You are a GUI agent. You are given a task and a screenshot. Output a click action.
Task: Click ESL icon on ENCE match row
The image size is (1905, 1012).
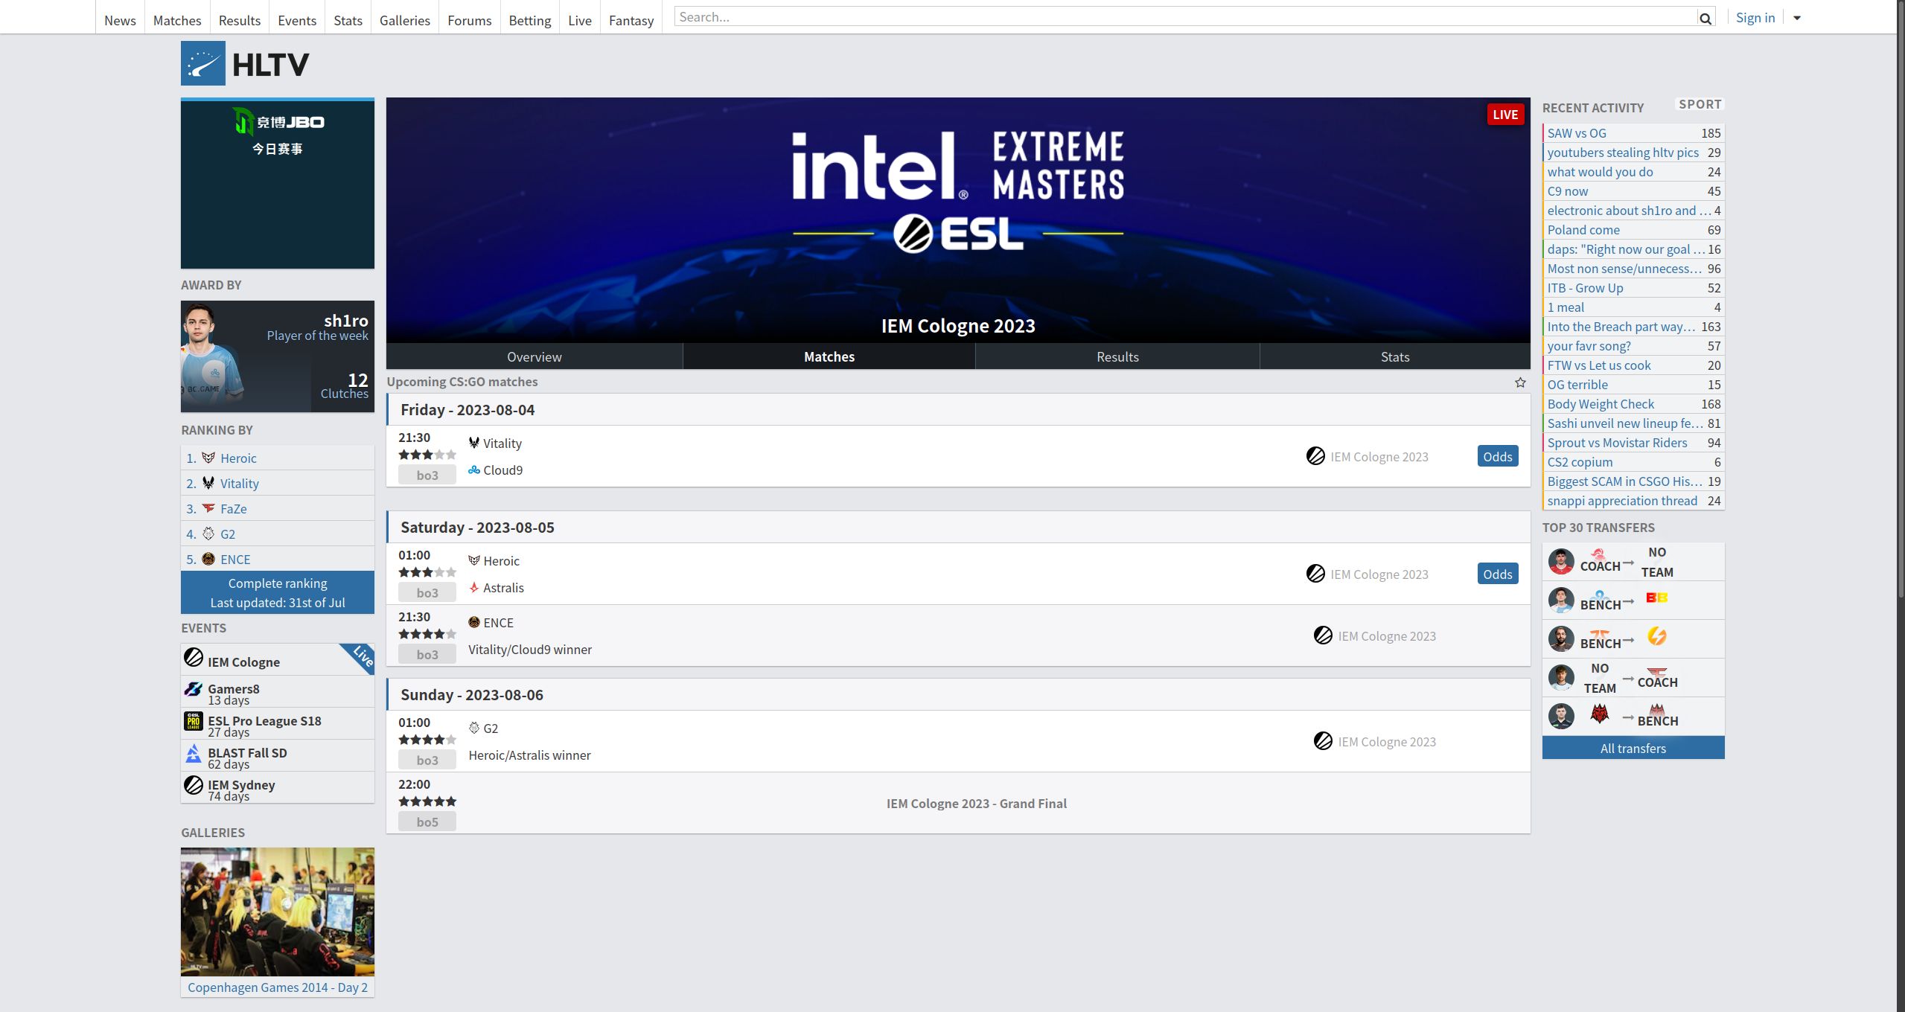click(1323, 635)
